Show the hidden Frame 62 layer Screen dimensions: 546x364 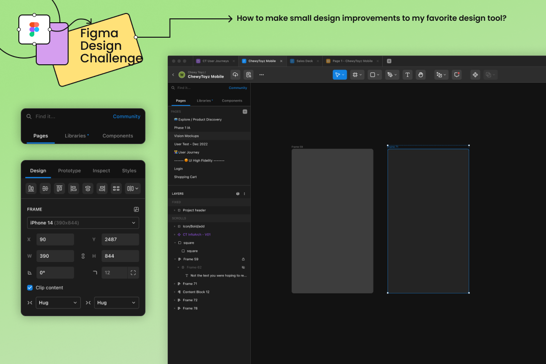[243, 267]
